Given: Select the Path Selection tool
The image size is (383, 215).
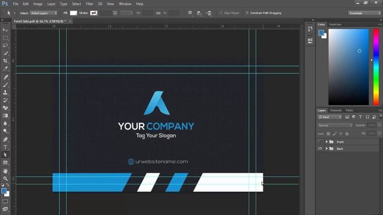Looking at the screenshot, I should (5, 155).
